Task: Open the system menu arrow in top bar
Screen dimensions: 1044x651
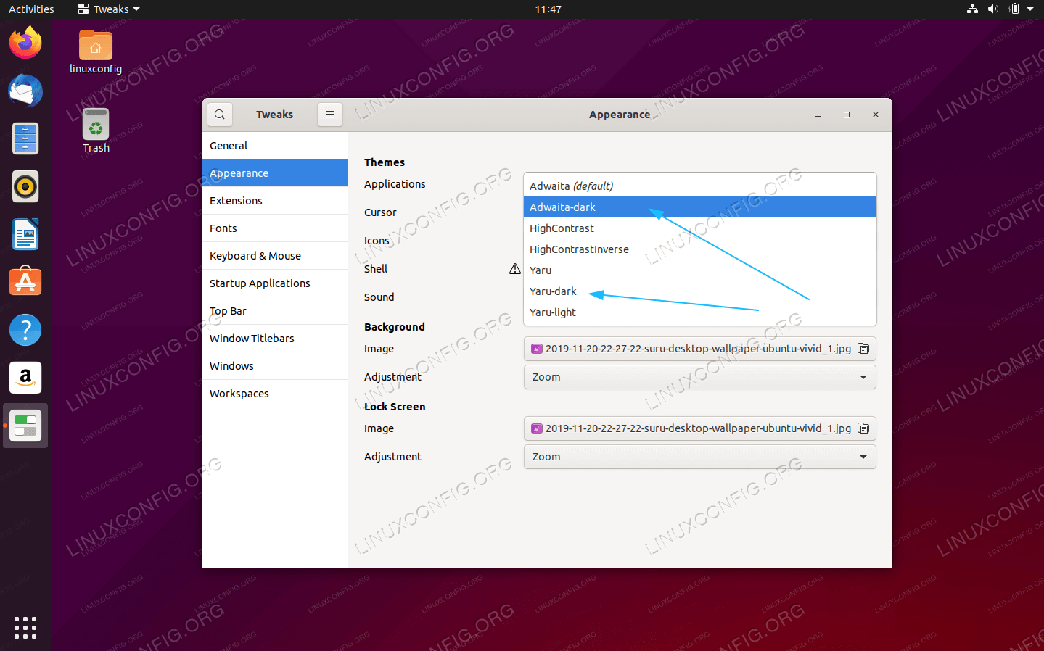Action: [x=1030, y=9]
